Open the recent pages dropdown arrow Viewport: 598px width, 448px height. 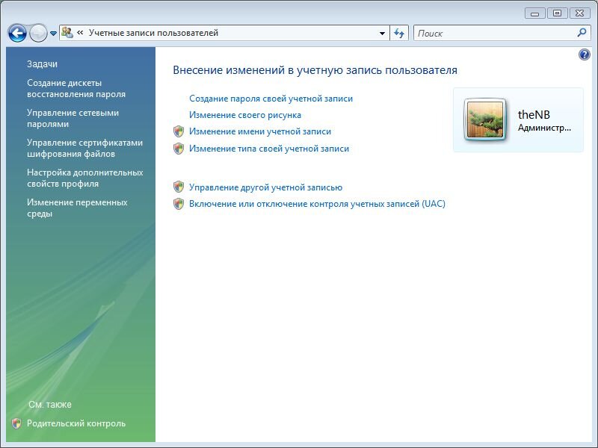click(x=53, y=34)
